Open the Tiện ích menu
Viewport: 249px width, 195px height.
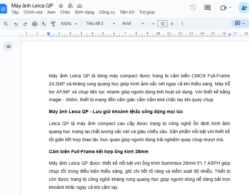coord(127,12)
